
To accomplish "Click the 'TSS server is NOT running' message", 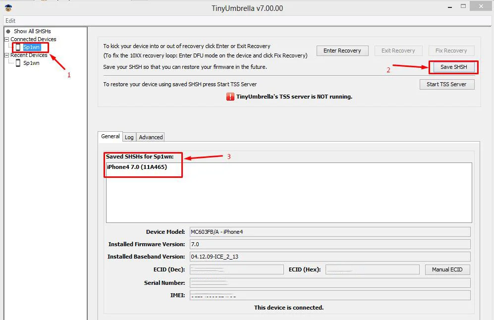I will click(x=294, y=97).
